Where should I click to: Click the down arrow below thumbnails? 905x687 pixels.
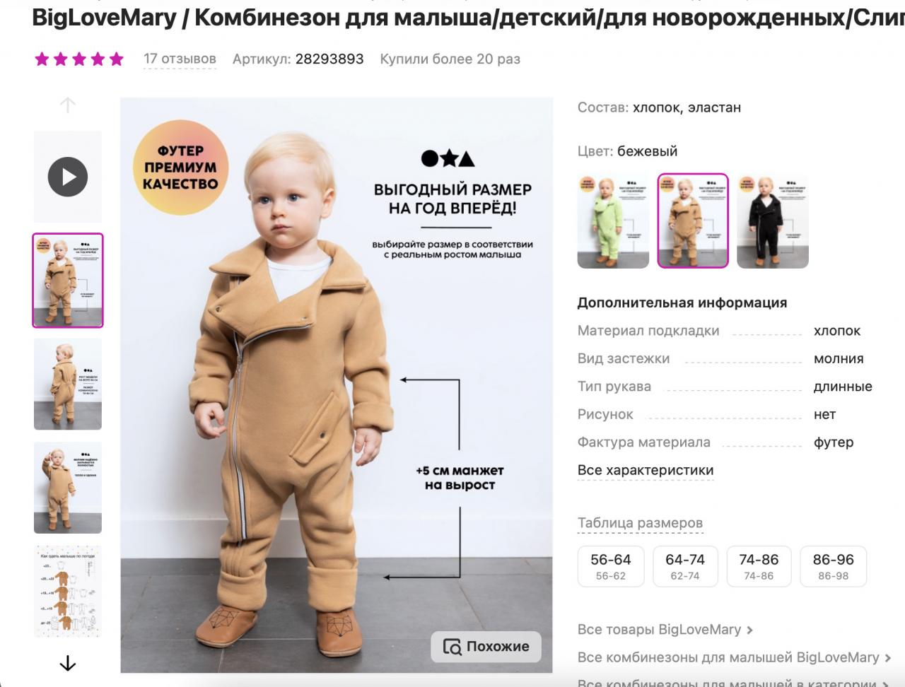(68, 664)
